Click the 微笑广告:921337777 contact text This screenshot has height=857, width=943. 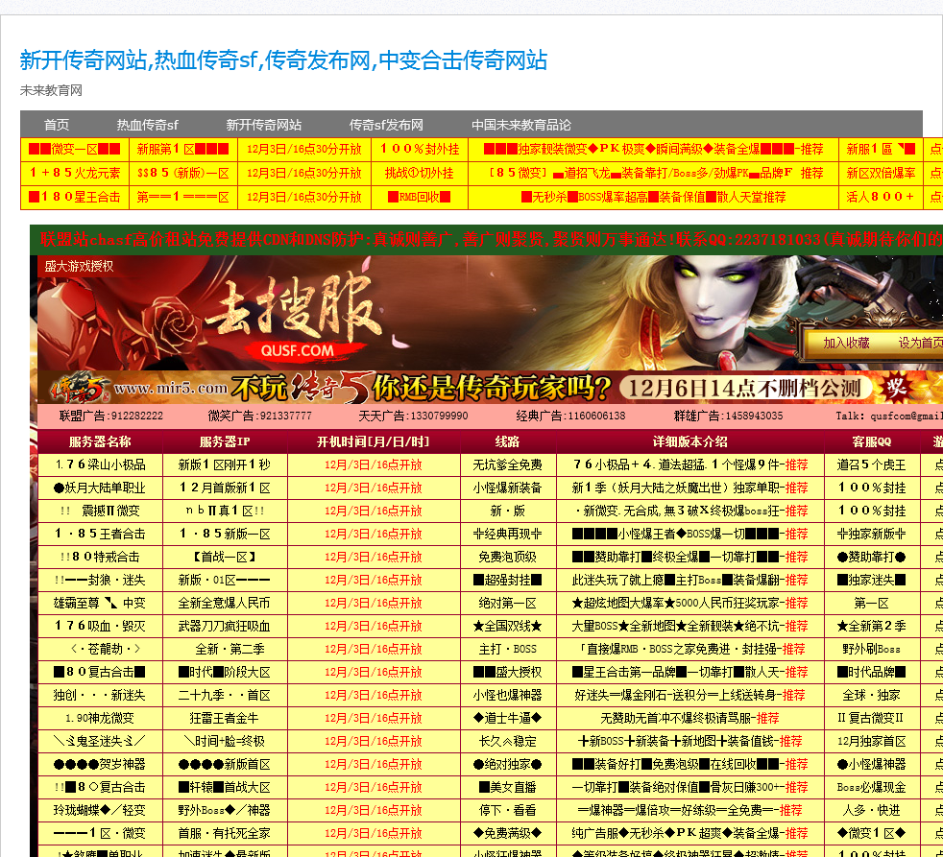260,416
